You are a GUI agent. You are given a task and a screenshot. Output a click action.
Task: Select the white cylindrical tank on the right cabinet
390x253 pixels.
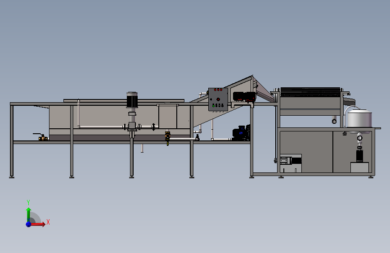pyautogui.click(x=359, y=119)
